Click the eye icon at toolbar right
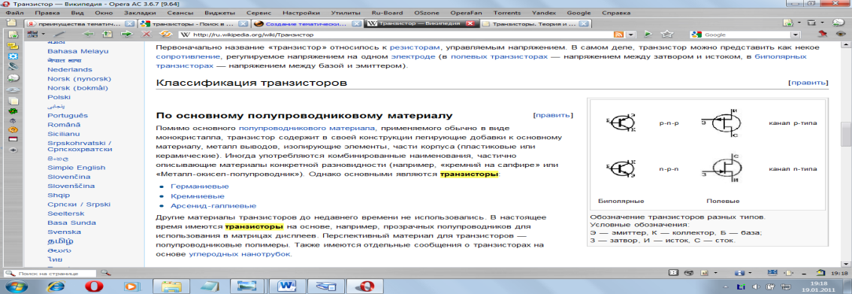The image size is (852, 294). pos(841,35)
